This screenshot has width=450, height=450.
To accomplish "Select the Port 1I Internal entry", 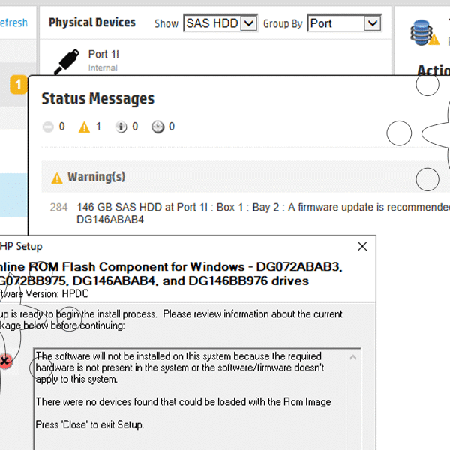I will pyautogui.click(x=103, y=60).
